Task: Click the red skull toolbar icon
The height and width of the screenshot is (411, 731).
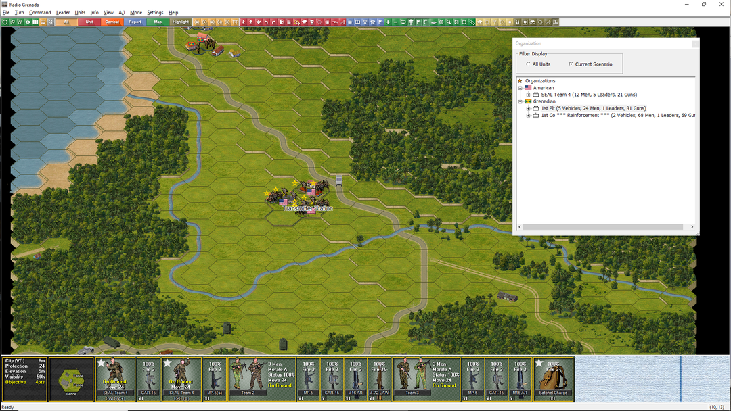Action: coord(312,22)
